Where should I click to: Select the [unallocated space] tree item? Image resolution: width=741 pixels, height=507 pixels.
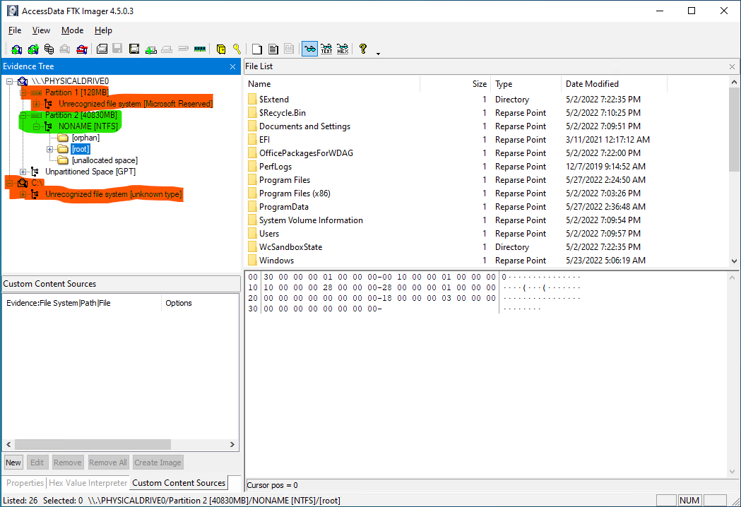(x=105, y=161)
